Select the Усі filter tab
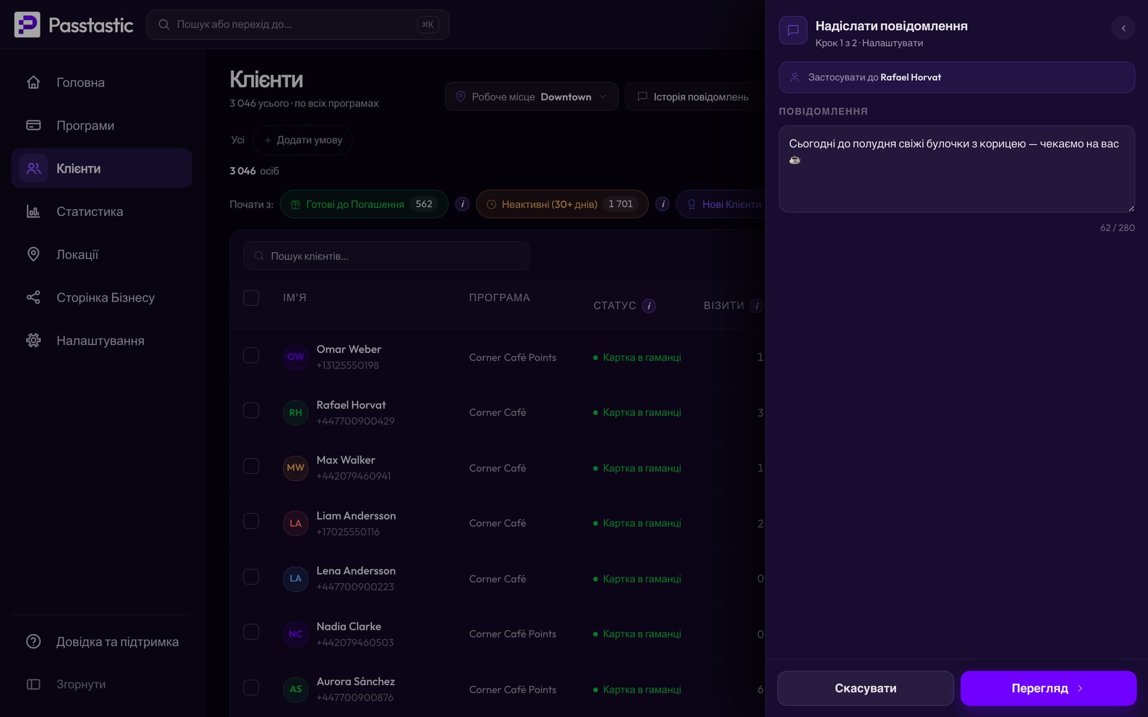Viewport: 1148px width, 717px height. click(238, 140)
